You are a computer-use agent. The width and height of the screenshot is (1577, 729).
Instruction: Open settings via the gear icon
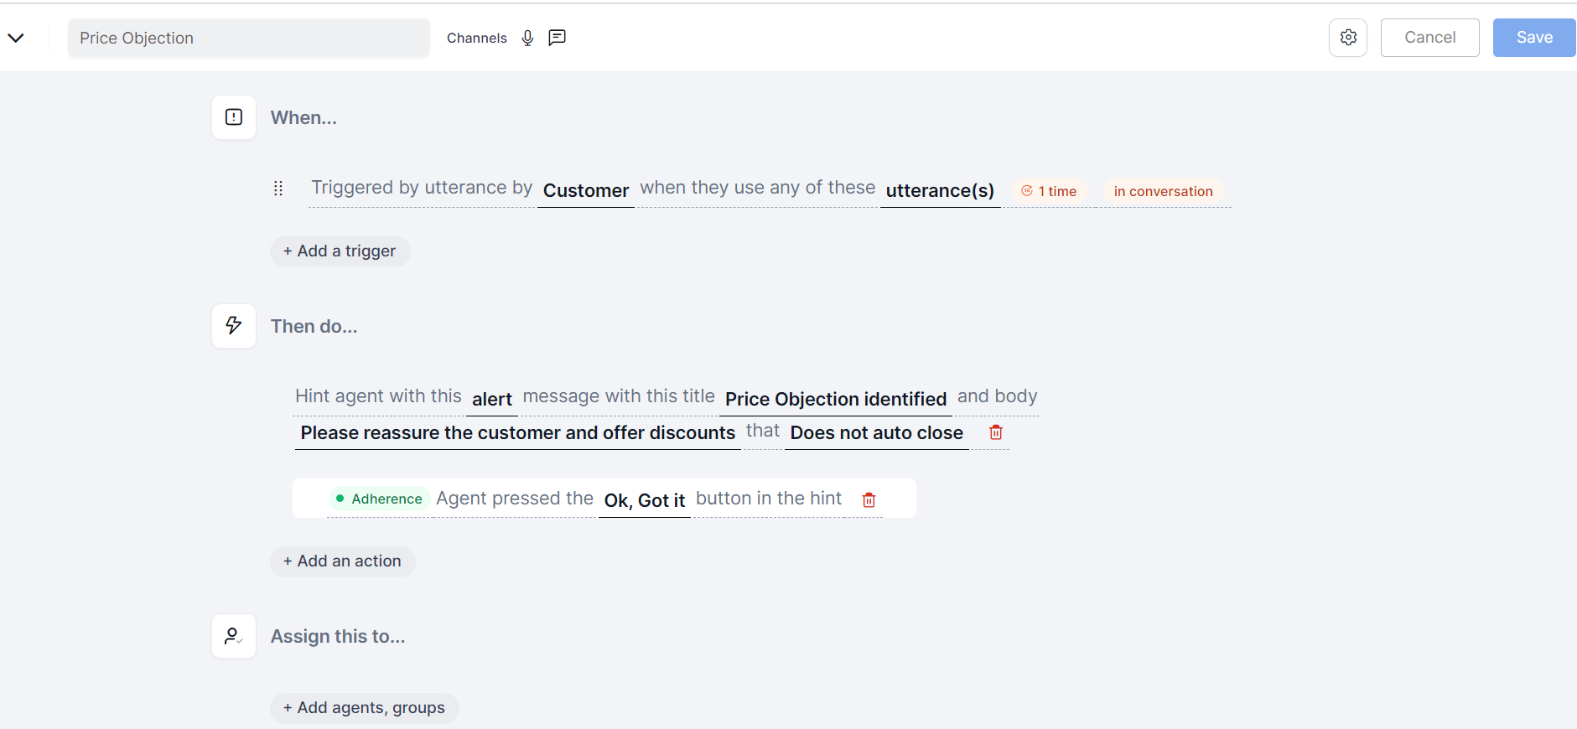click(1348, 38)
